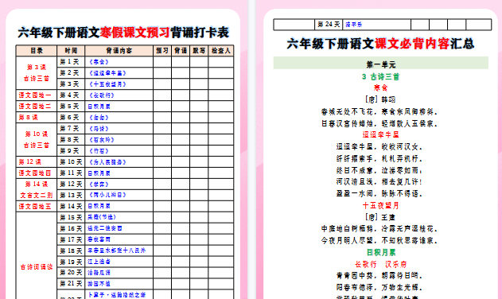Select the 《为人民服务》 table entry
Viewport: 502px width, 299px height.
click(107, 162)
